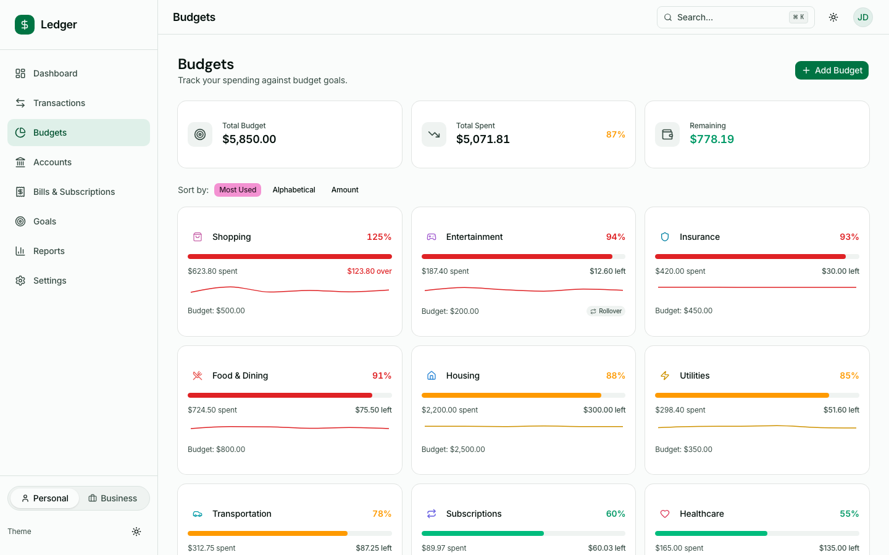Click the Ledger dollar sign logo
Viewport: 889px width, 555px height.
pos(24,25)
